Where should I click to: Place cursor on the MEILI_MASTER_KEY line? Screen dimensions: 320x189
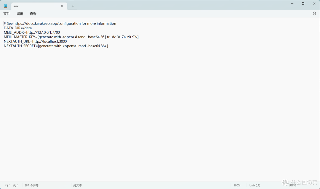(71, 37)
